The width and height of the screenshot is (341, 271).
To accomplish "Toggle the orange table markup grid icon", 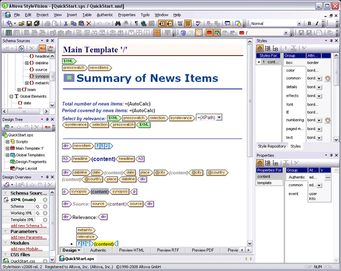I will 157,33.
